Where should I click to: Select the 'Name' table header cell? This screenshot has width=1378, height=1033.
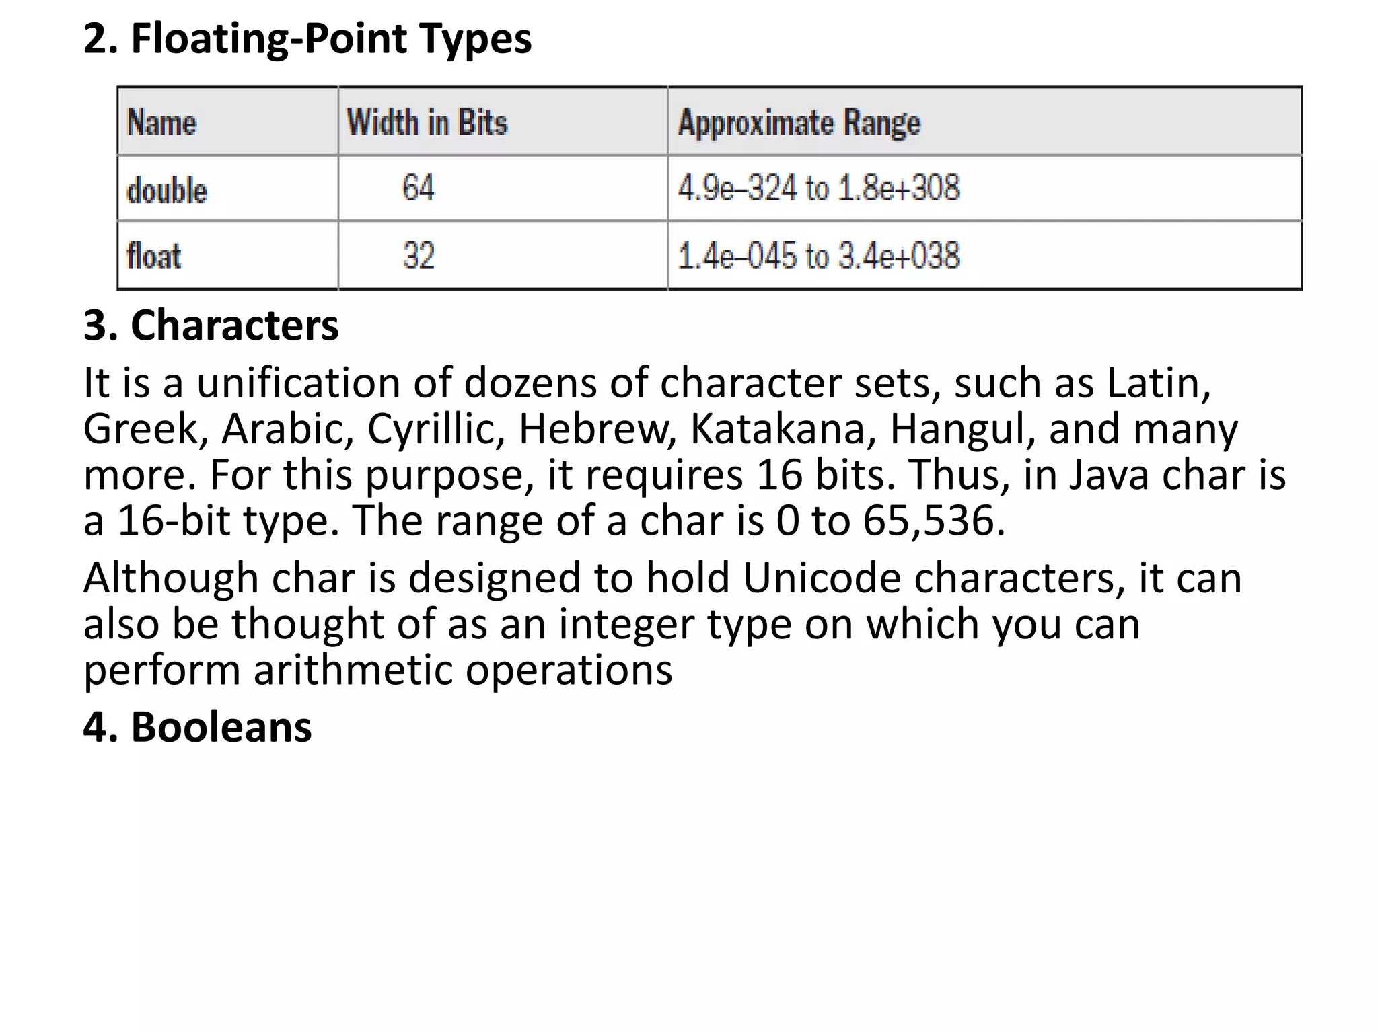[228, 121]
